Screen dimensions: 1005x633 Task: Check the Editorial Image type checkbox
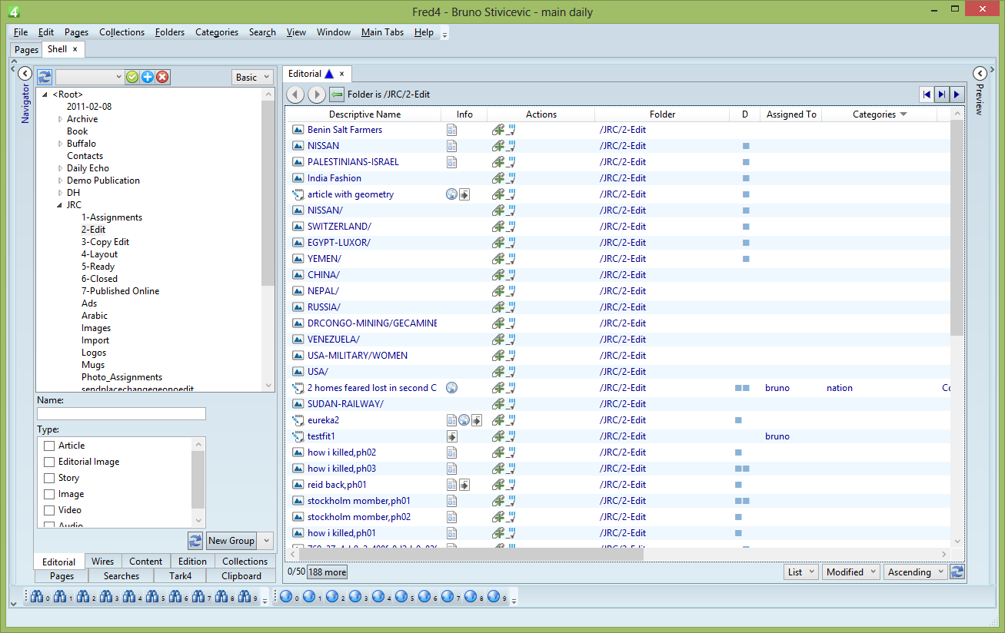[49, 462]
